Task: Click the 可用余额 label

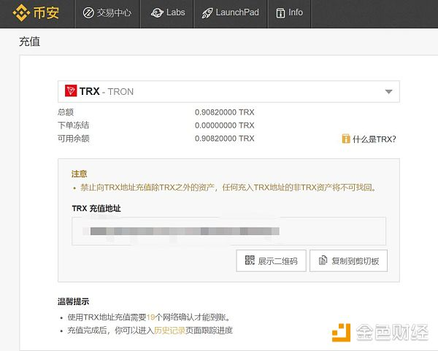Action: tap(74, 139)
